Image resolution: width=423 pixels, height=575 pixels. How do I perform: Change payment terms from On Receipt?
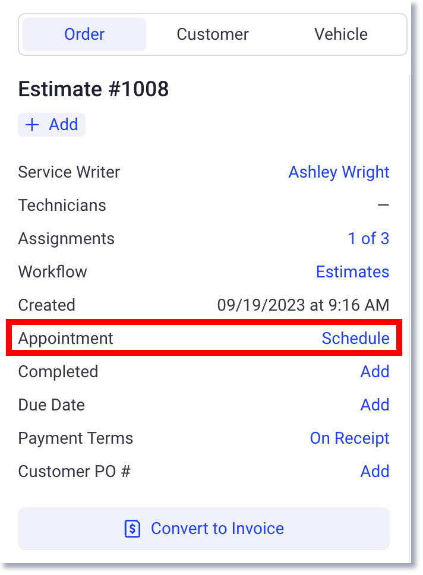tap(349, 438)
